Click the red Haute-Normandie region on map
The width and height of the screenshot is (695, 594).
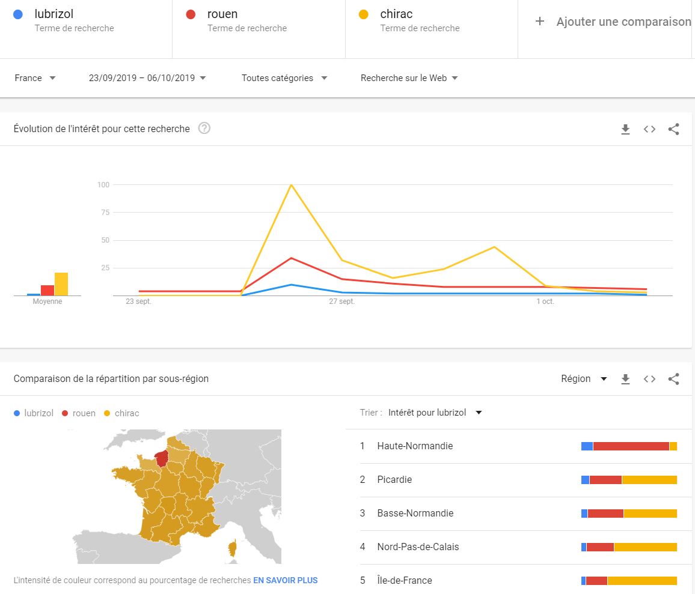click(x=161, y=459)
